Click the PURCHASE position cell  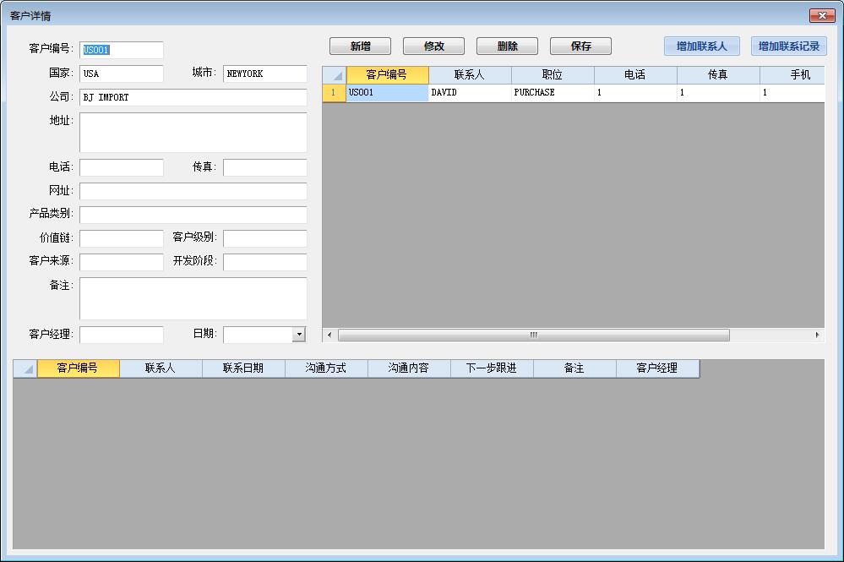[x=553, y=93]
